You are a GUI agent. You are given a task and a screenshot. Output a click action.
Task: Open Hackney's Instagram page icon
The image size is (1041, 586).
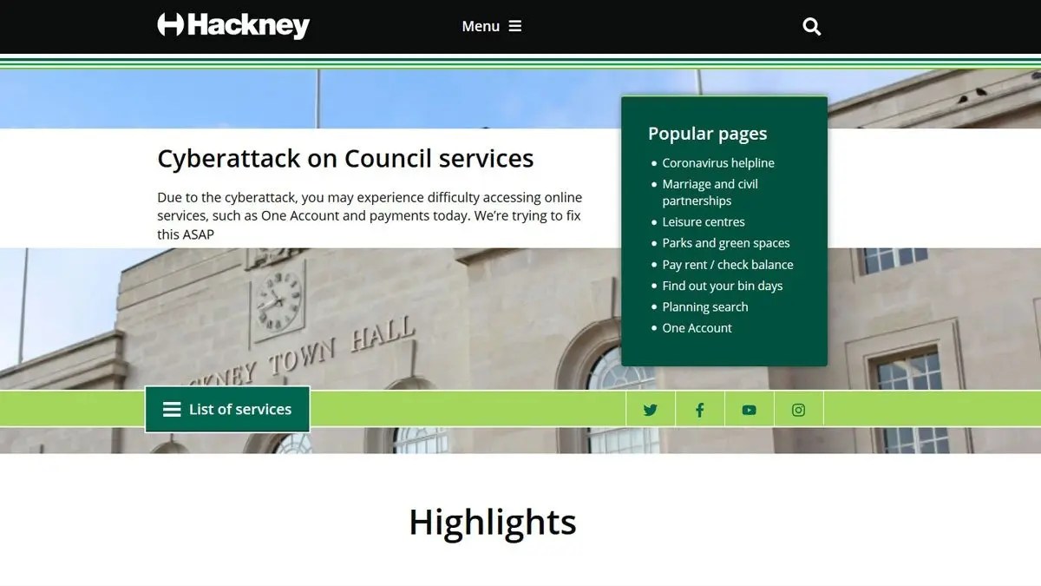[x=799, y=410]
